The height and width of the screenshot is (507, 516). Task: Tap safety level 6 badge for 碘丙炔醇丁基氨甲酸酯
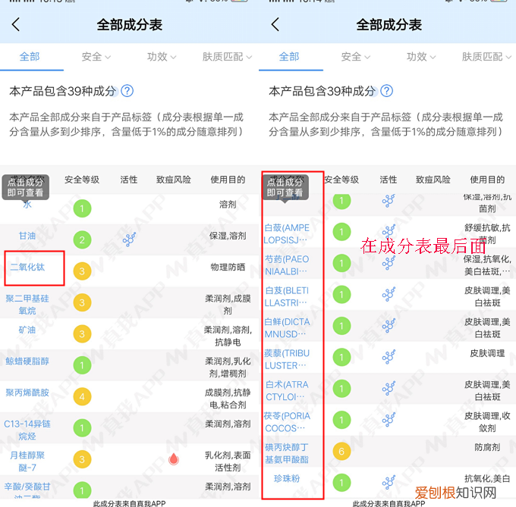[x=341, y=452]
